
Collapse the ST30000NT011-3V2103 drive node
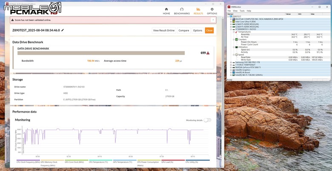[231, 29]
